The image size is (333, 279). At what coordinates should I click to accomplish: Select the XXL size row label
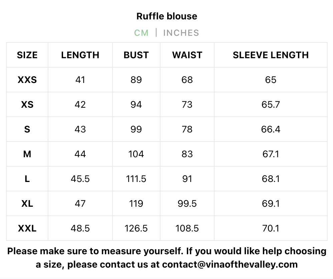coord(27,228)
